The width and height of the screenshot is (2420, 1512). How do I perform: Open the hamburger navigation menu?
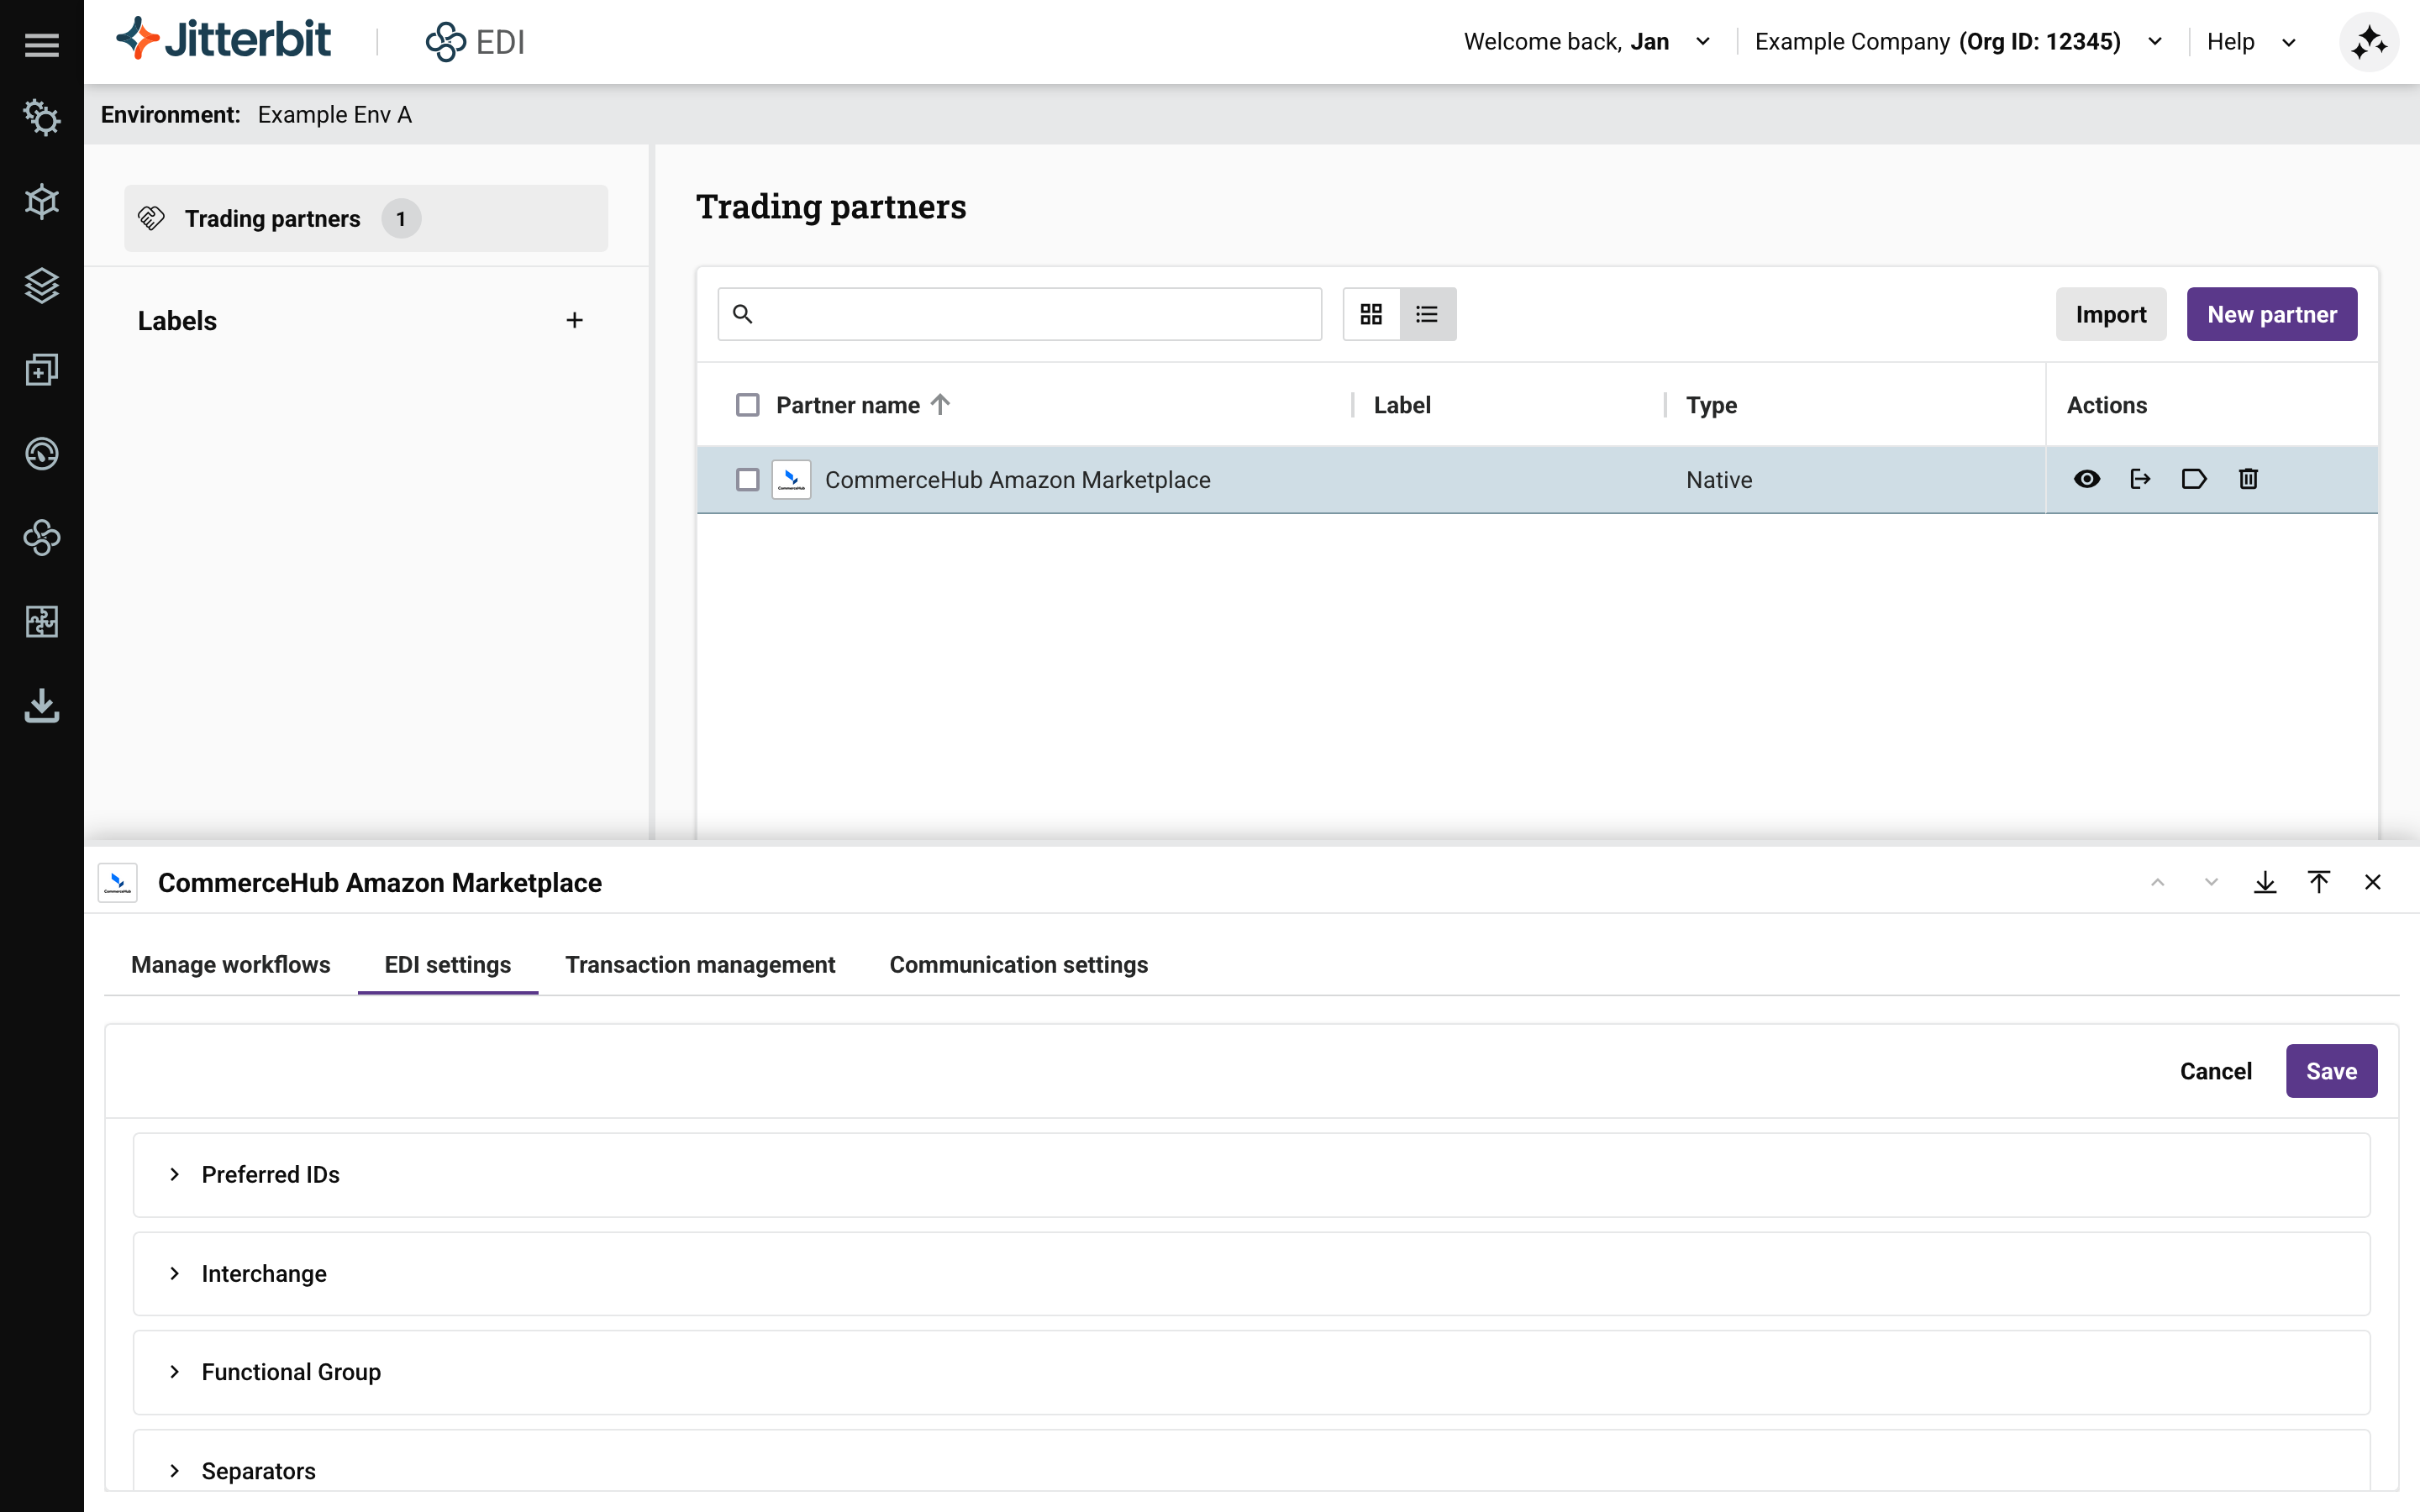[x=42, y=44]
